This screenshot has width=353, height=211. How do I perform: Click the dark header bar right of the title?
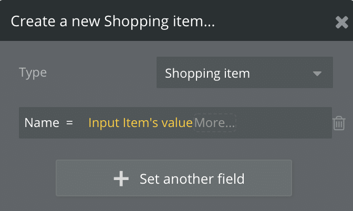click(x=273, y=22)
